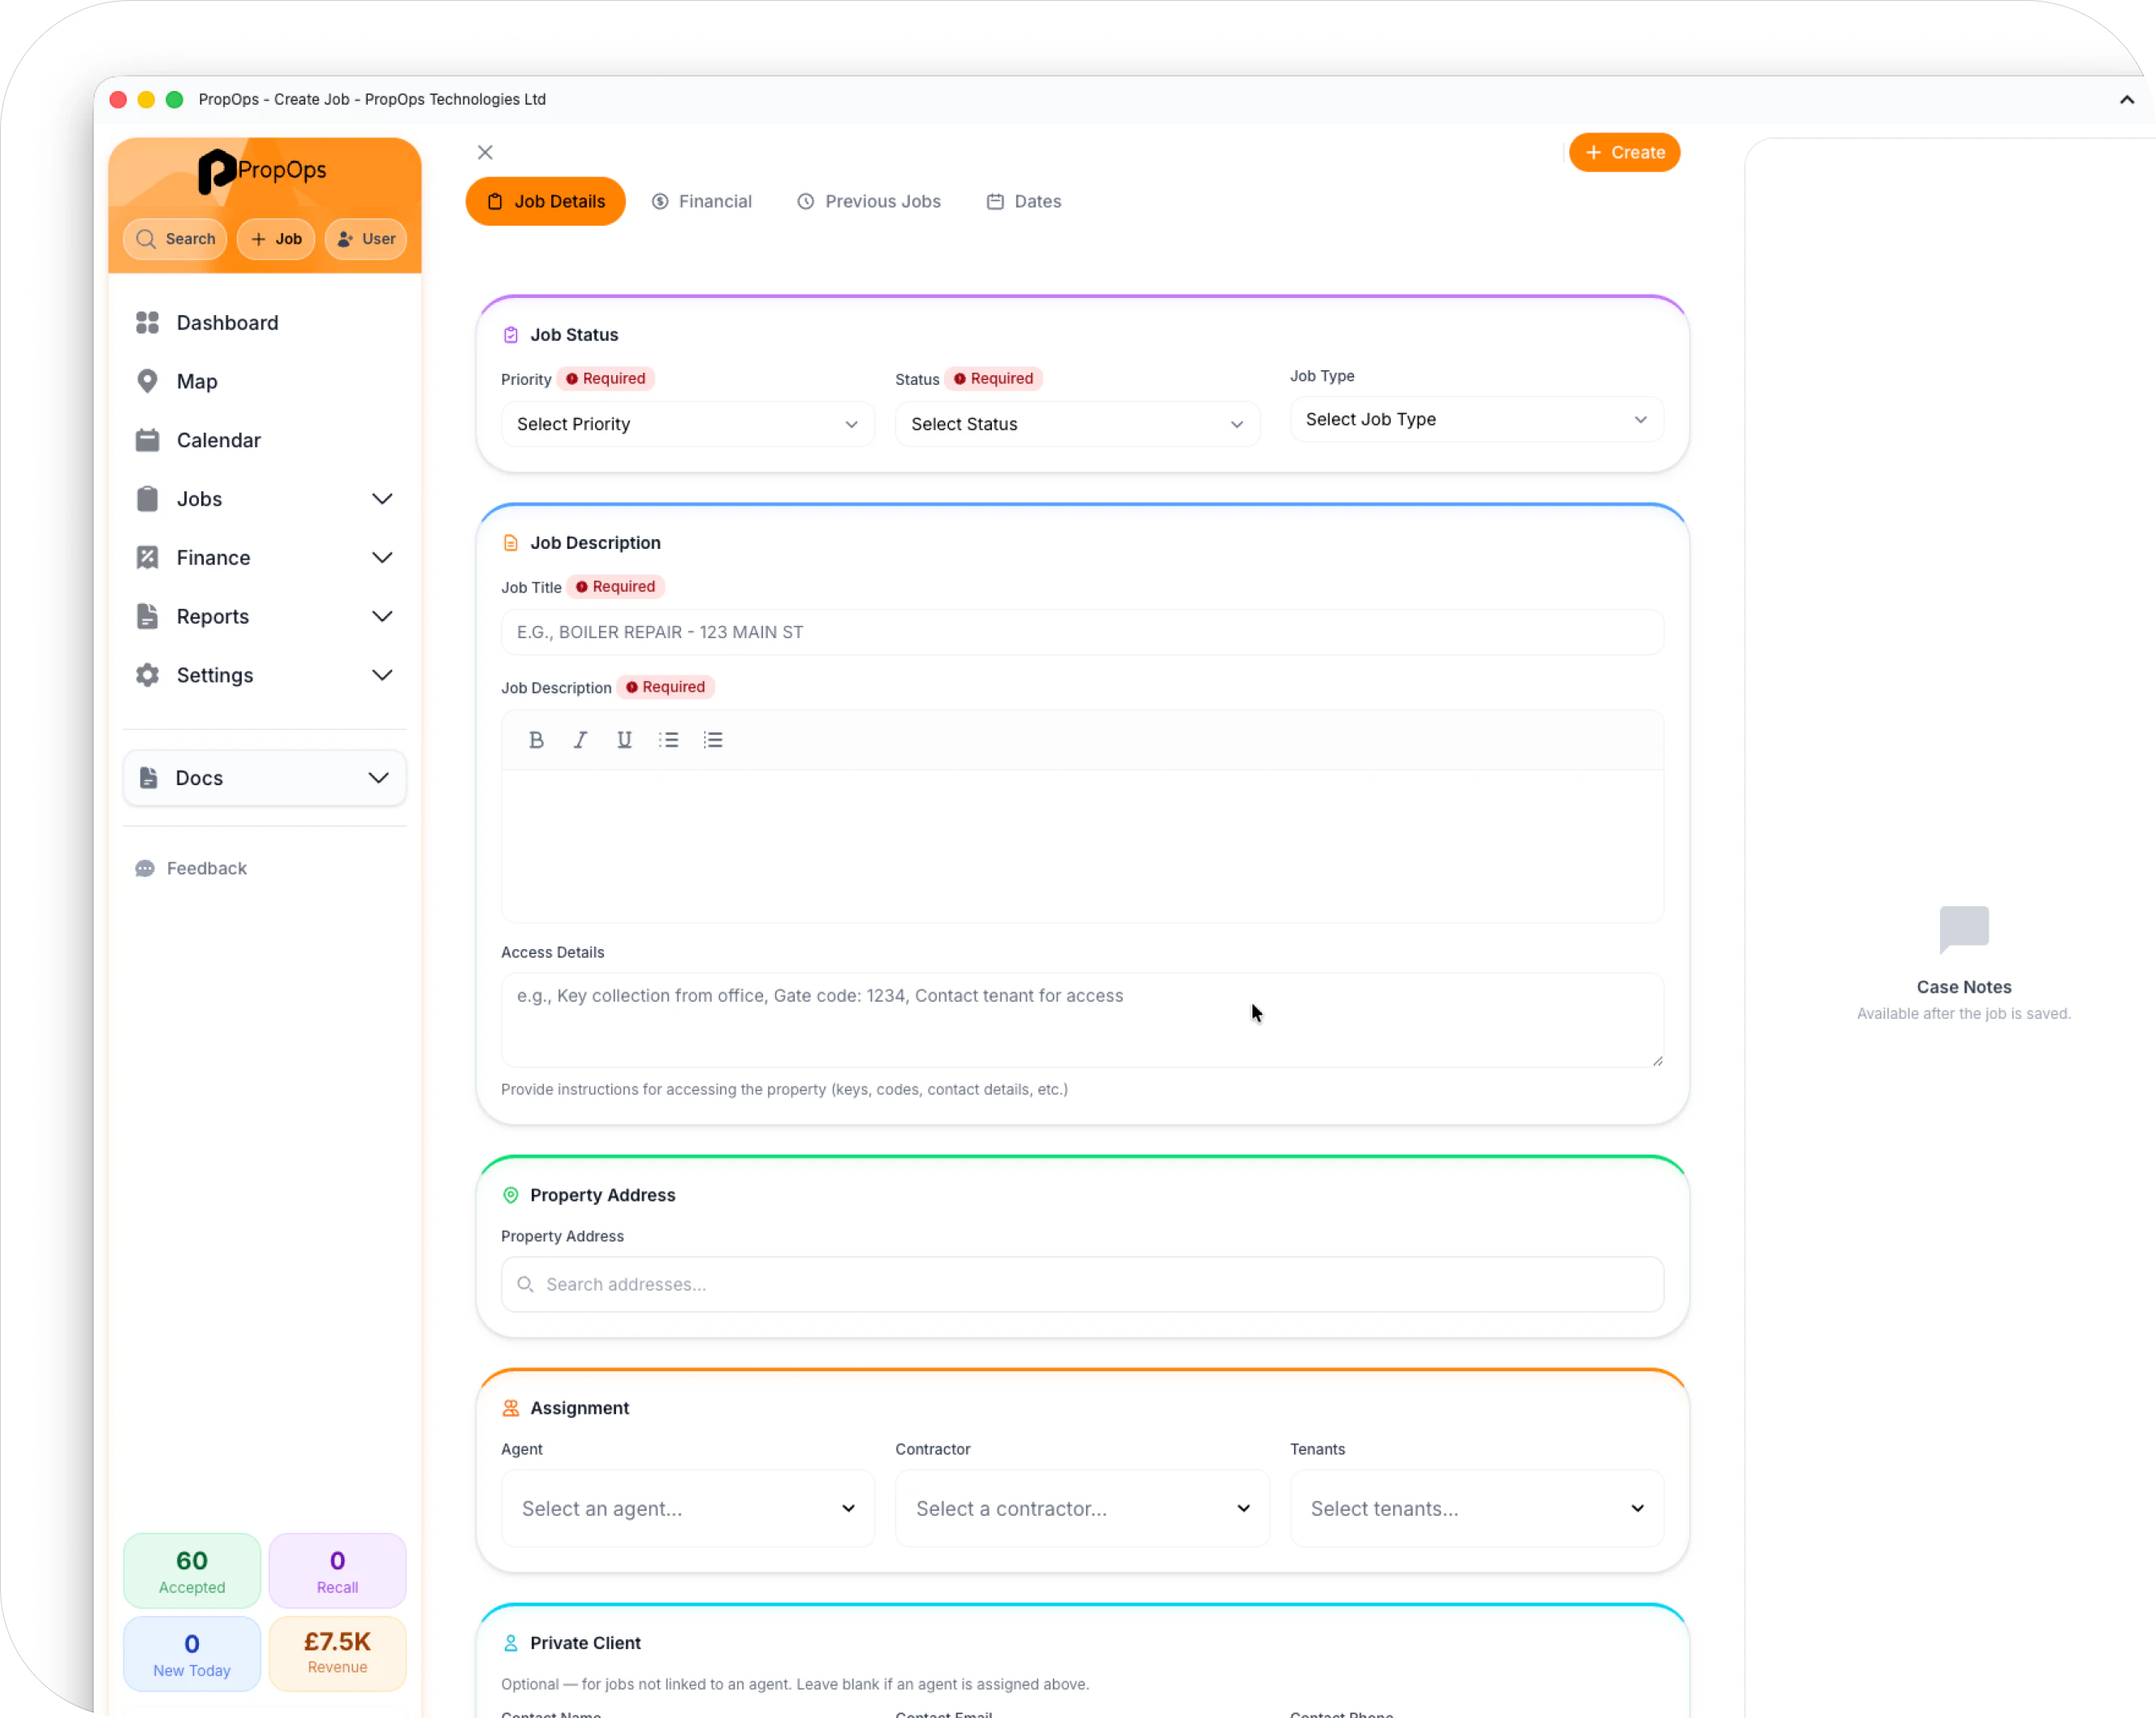This screenshot has height=1718, width=2156.
Task: Click the Jobs clipboard icon
Action: (x=148, y=499)
